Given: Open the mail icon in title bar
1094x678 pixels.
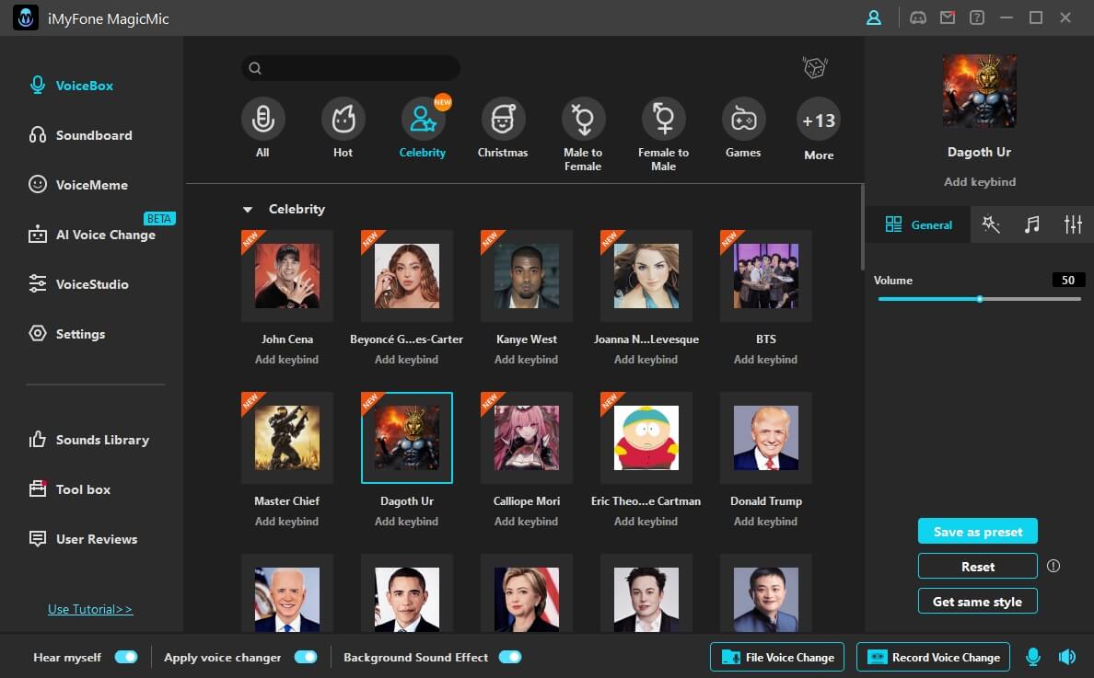Looking at the screenshot, I should [948, 18].
